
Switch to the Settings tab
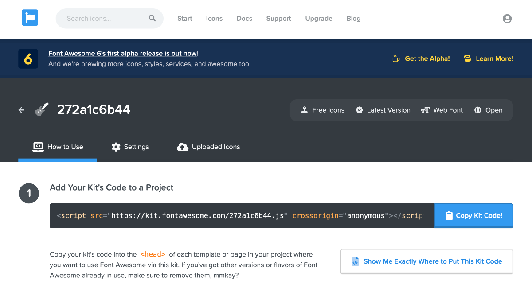tap(130, 147)
